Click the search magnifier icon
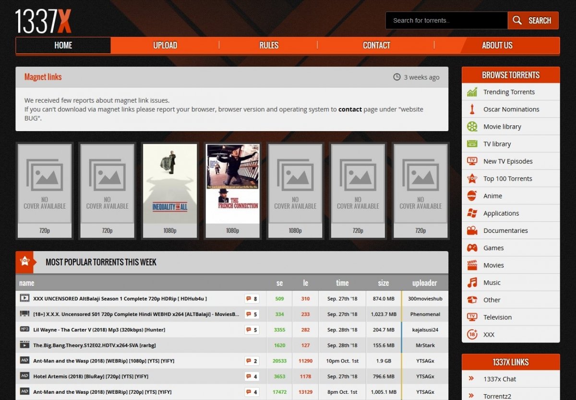This screenshot has height=400, width=576. [517, 20]
